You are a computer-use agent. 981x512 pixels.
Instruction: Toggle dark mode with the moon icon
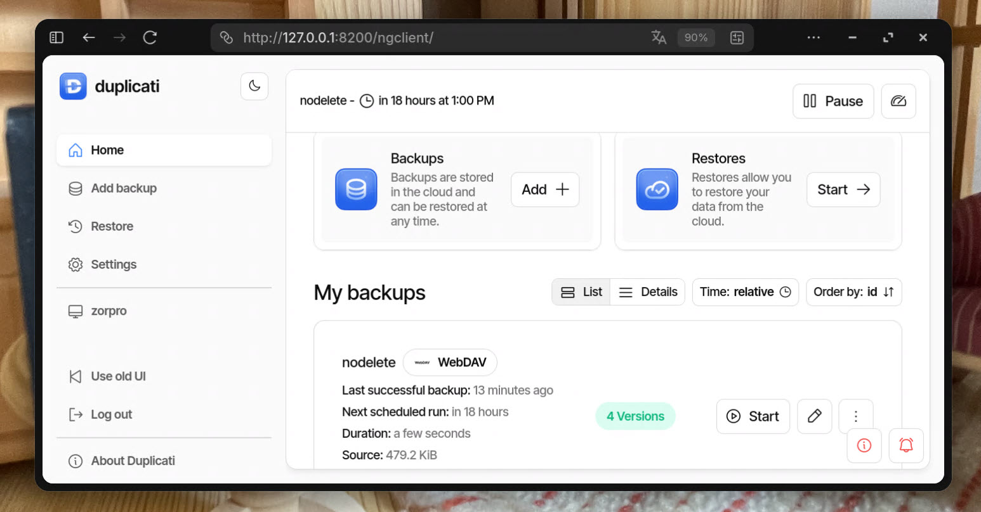click(x=254, y=86)
